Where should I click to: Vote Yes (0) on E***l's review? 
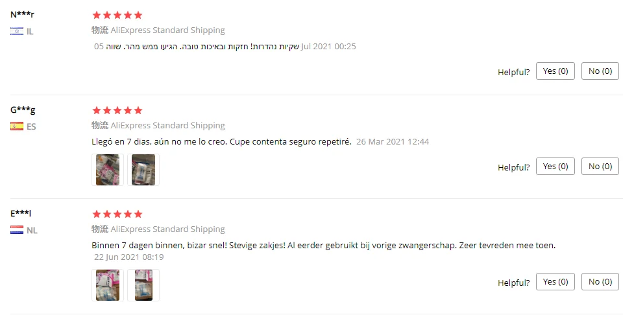(555, 281)
